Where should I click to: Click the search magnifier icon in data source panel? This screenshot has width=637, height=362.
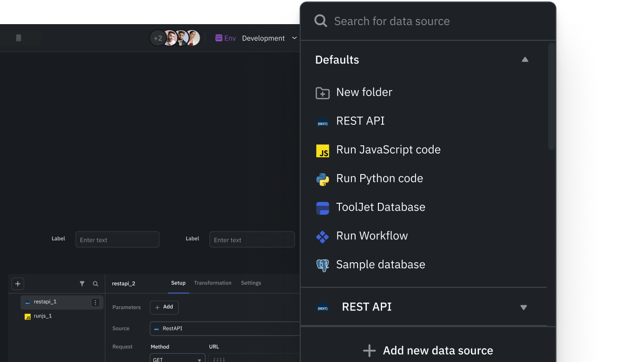(x=320, y=21)
